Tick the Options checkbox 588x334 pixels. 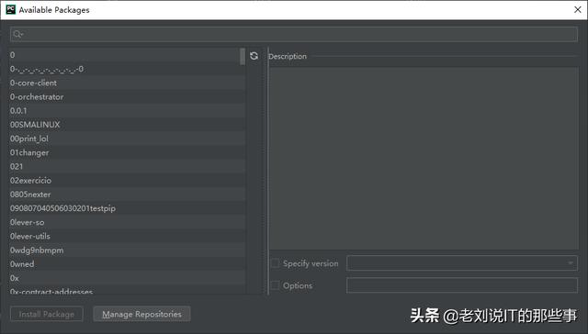point(276,285)
